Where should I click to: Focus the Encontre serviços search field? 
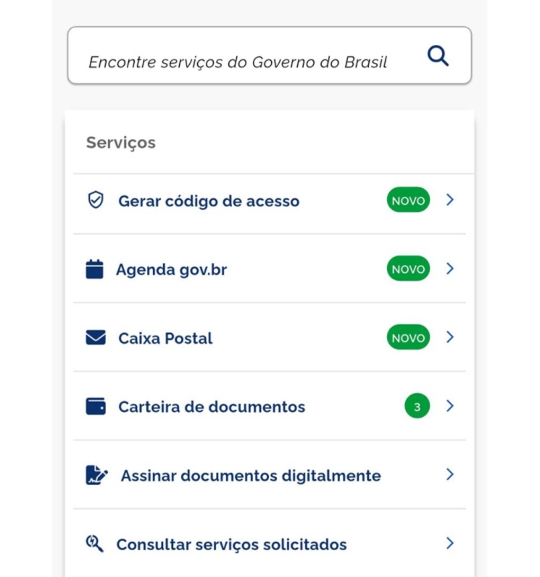click(x=238, y=62)
